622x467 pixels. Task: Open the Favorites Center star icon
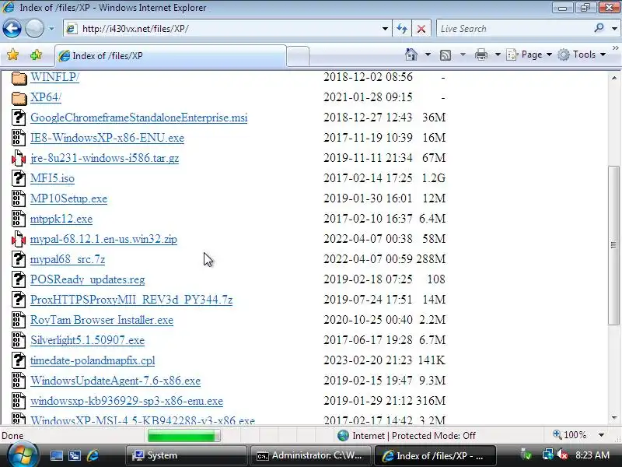click(12, 54)
